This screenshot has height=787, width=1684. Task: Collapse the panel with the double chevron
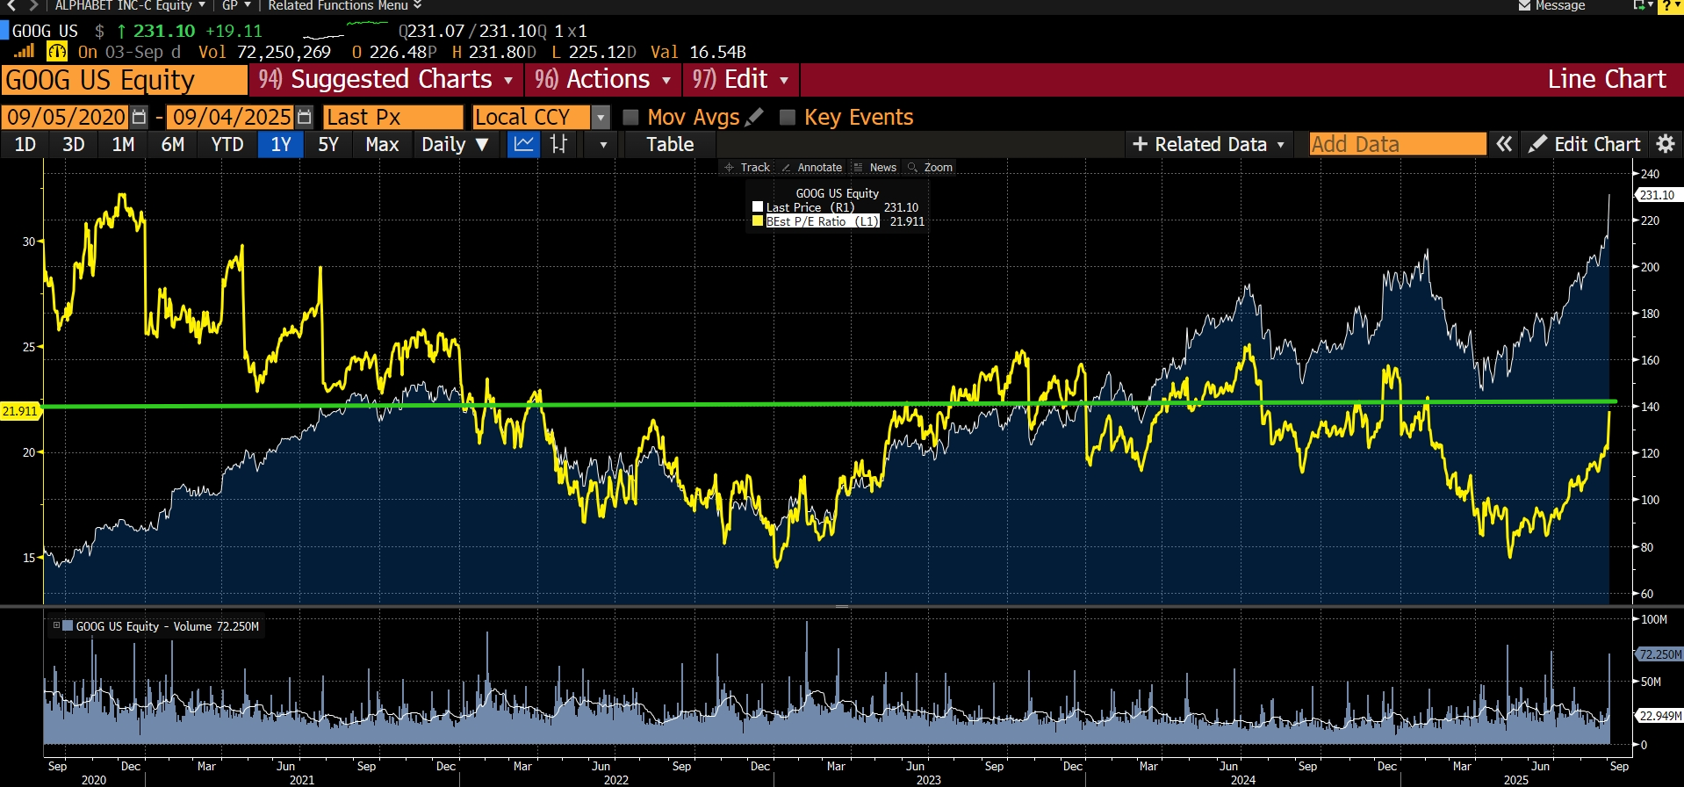click(1504, 144)
